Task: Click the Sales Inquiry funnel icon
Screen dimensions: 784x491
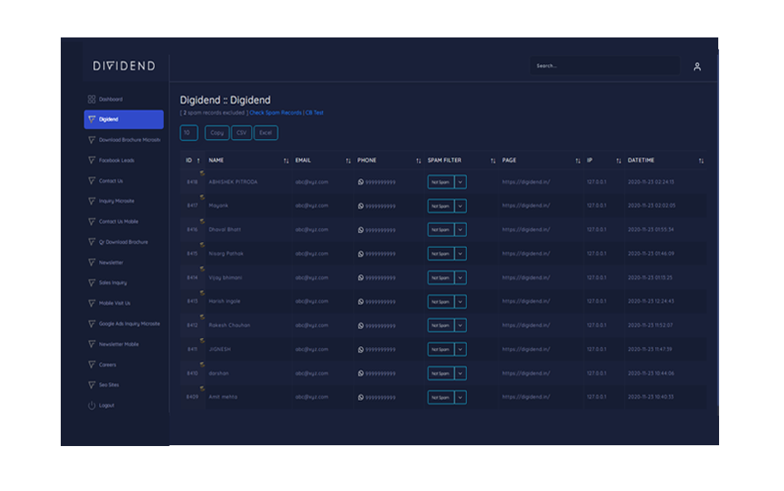Action: pos(92,282)
